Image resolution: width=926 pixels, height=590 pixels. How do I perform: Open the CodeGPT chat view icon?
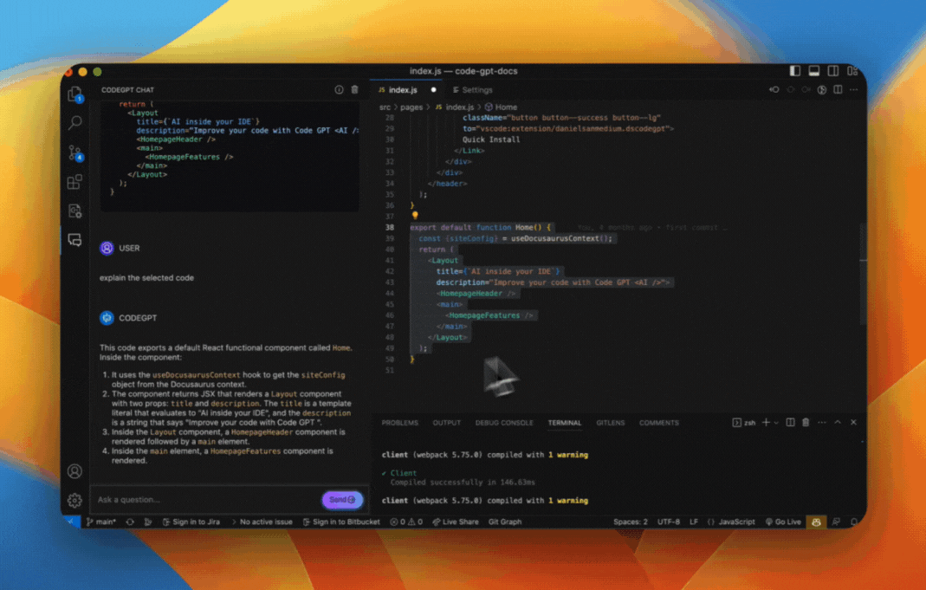(x=75, y=239)
